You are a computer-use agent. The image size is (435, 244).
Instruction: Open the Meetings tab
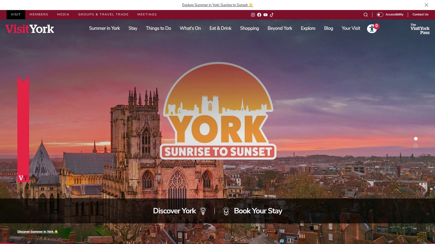point(147,15)
